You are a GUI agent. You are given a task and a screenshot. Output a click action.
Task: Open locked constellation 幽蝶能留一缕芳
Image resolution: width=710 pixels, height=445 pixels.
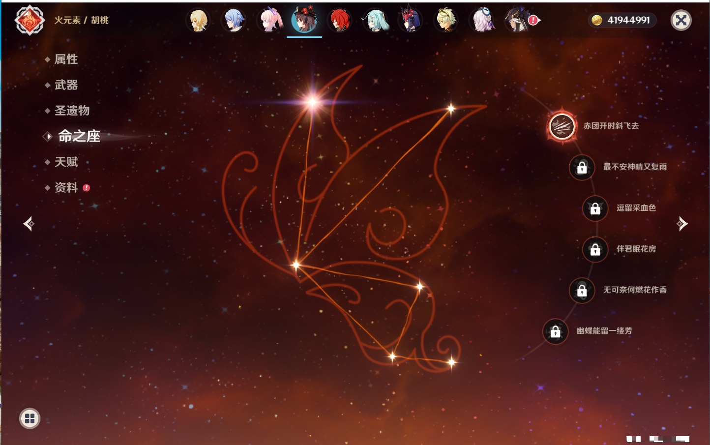(555, 331)
